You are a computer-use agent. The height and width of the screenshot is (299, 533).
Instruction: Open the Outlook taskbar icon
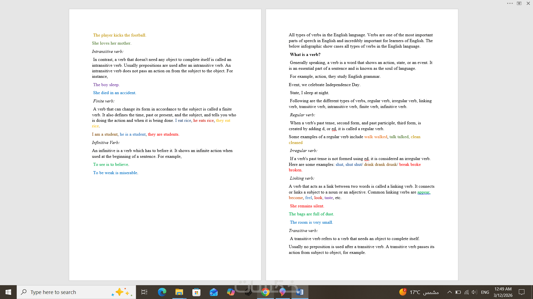[x=213, y=292]
